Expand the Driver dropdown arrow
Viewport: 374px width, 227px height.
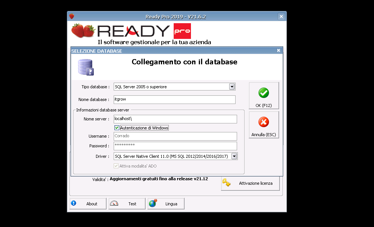pyautogui.click(x=234, y=156)
